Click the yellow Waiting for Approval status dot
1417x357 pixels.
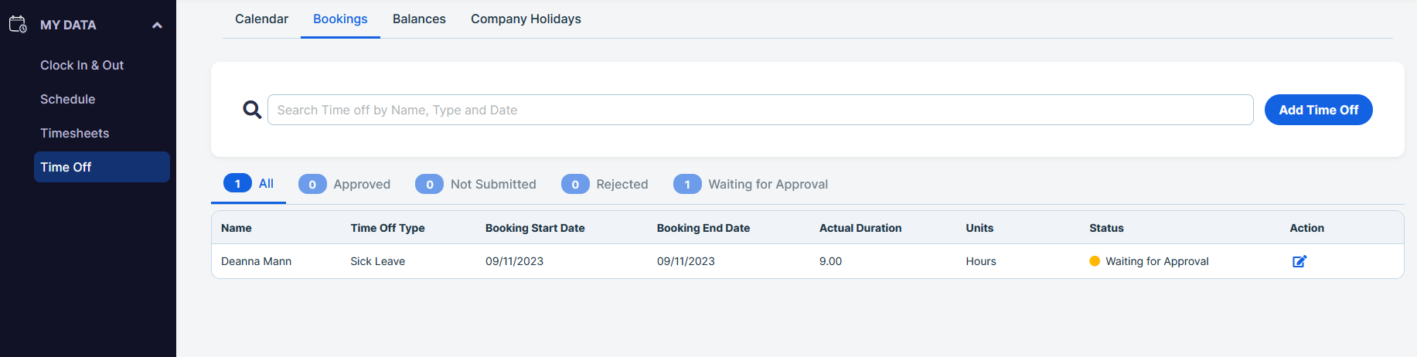pyautogui.click(x=1095, y=261)
